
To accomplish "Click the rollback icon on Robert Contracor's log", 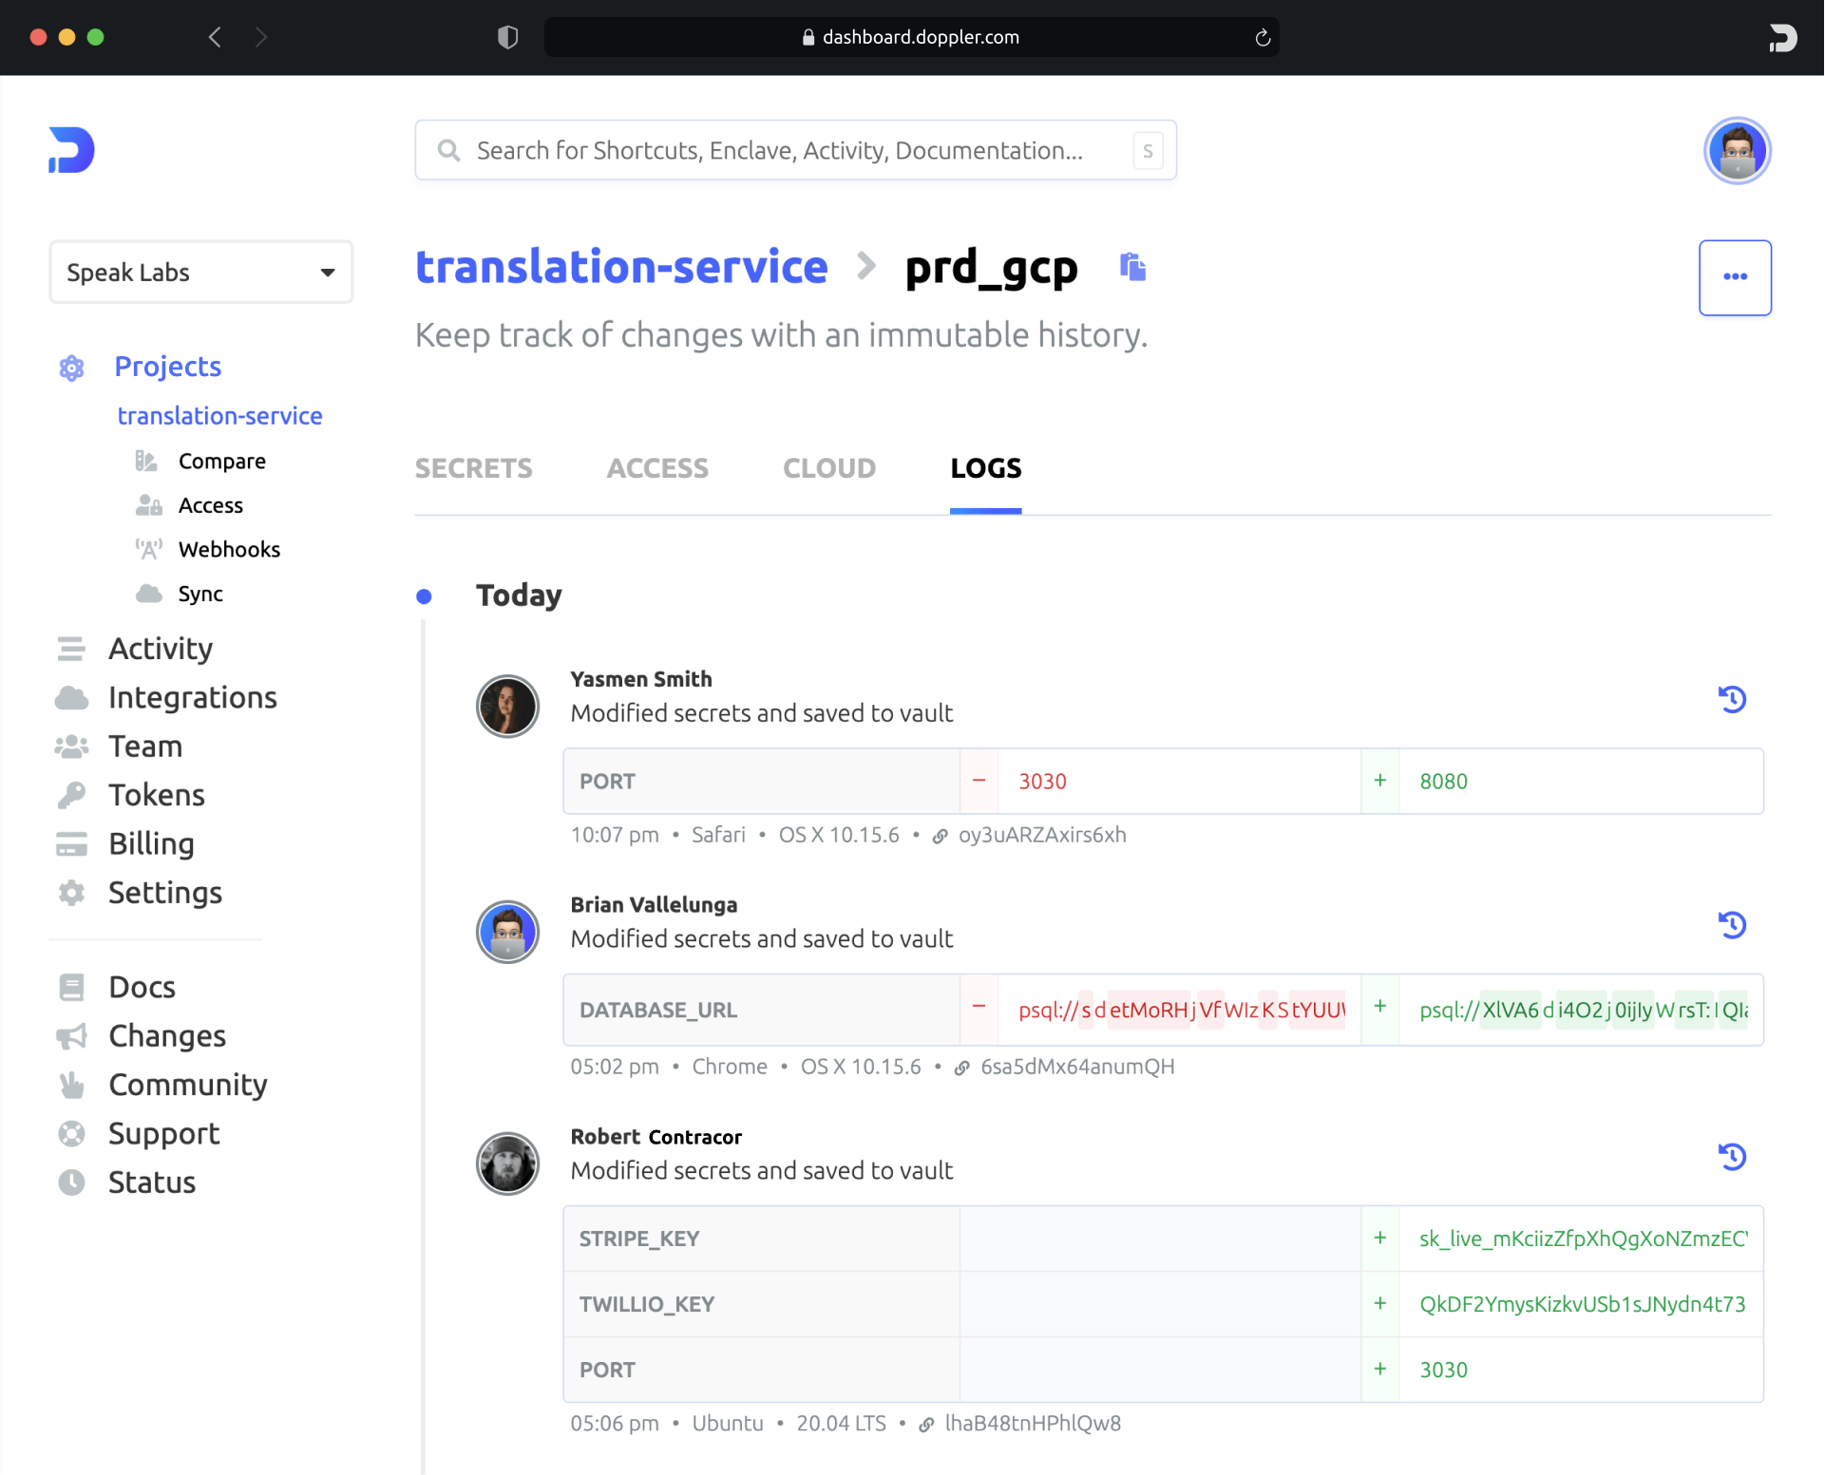I will [1733, 1157].
